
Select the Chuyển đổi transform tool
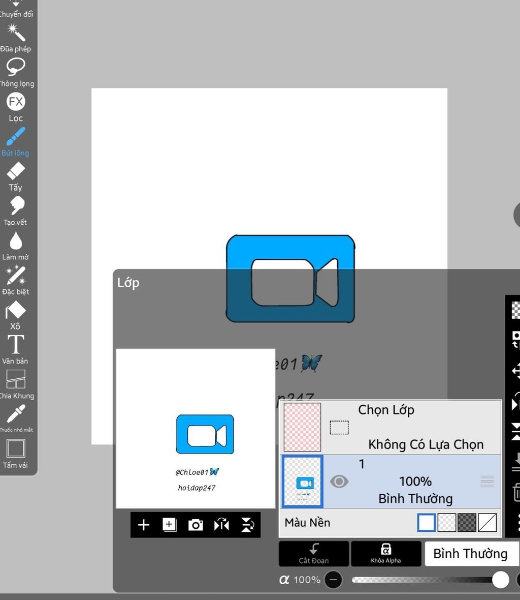(16, 9)
